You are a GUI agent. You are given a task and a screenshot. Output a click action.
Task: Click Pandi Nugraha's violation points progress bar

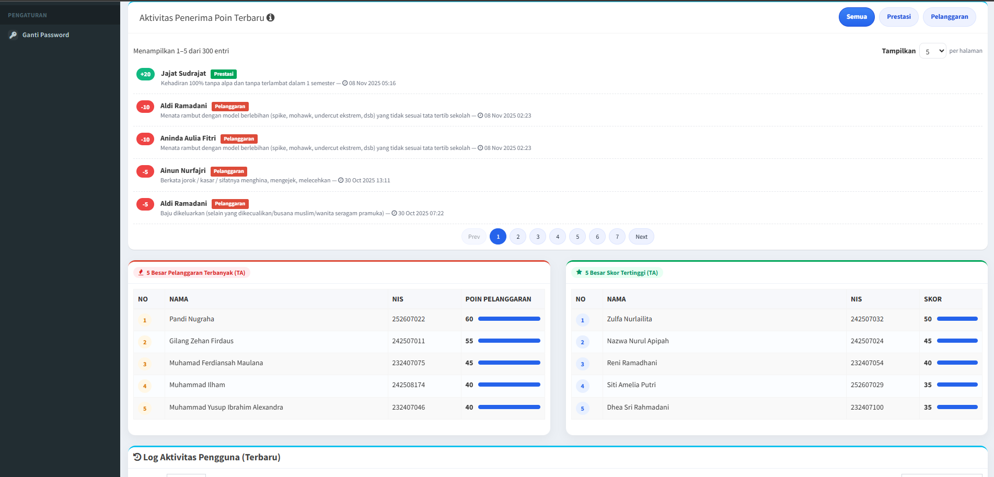509,319
